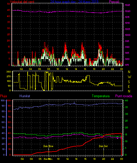
Task: Click hour label 12 under the wind chart
Action: [67, 69]
